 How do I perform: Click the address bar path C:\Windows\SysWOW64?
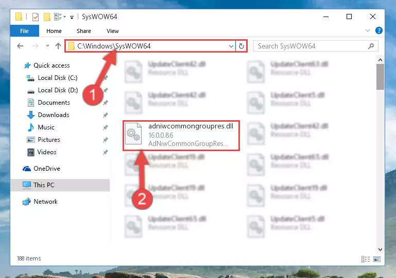pyautogui.click(x=114, y=46)
